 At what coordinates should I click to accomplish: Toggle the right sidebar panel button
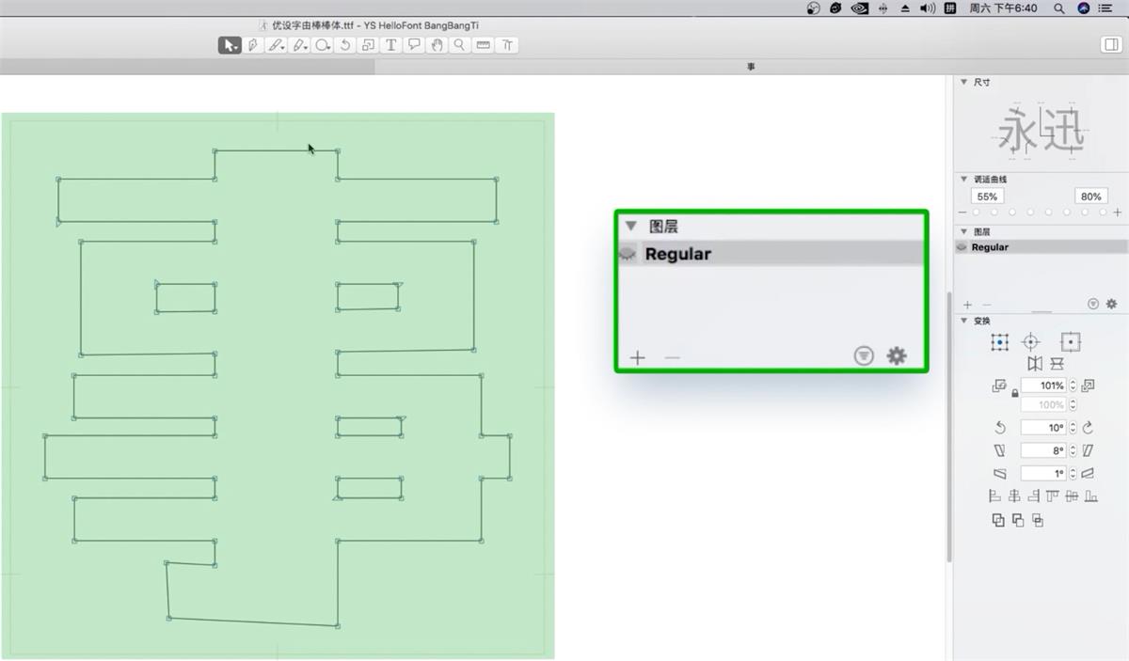(1109, 45)
